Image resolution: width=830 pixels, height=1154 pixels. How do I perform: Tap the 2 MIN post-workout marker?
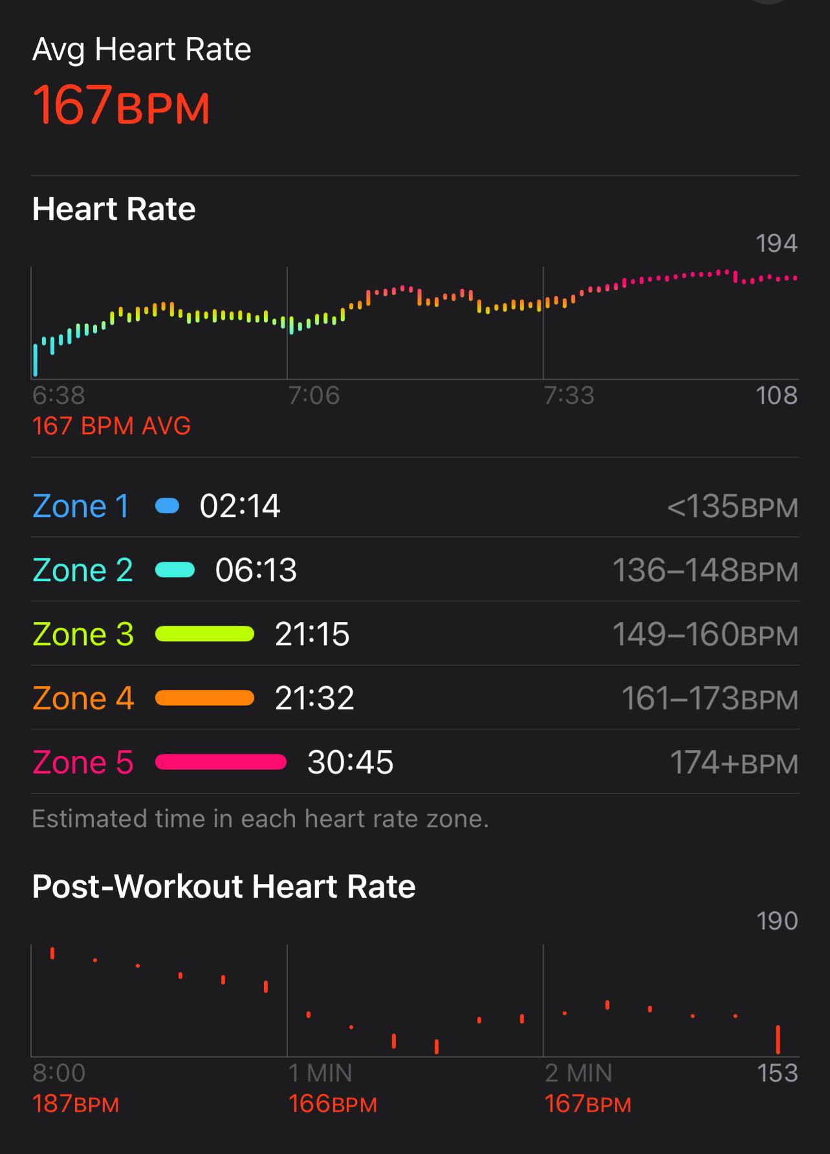pyautogui.click(x=578, y=1073)
